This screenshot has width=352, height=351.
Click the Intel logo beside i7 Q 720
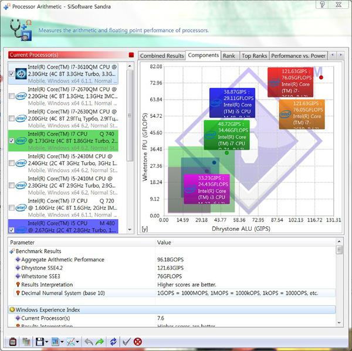[x=21, y=207]
